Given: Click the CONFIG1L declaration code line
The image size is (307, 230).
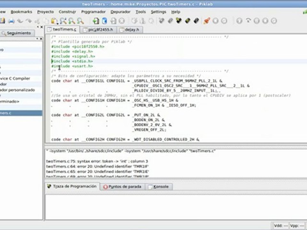Looking at the screenshot, I should coord(137,81).
